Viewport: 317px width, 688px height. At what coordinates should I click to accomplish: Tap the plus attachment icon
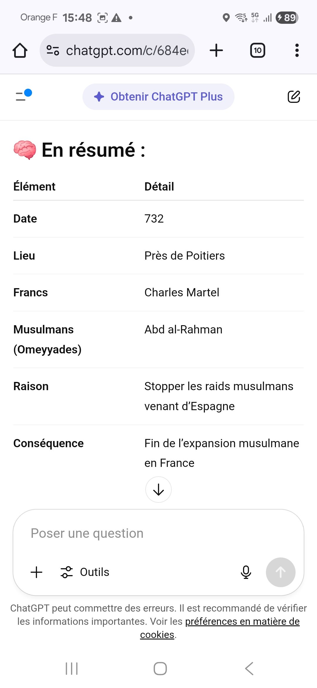click(x=37, y=572)
